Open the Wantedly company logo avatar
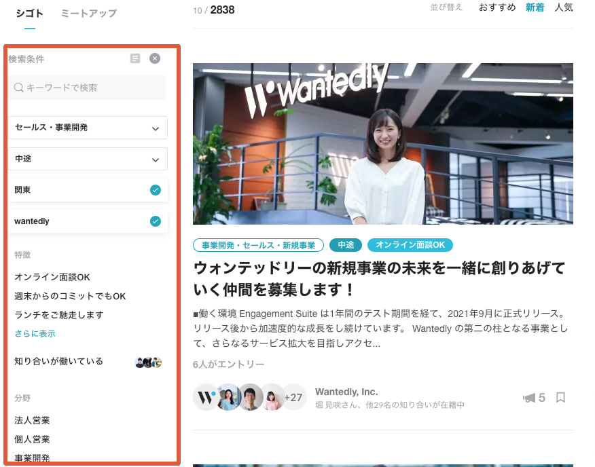This screenshot has width=595, height=467. 206,397
